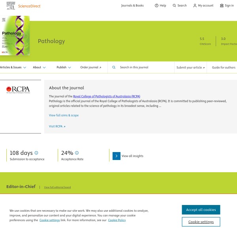
Task: Click the blue arrow for View all insights
Action: 117,156
